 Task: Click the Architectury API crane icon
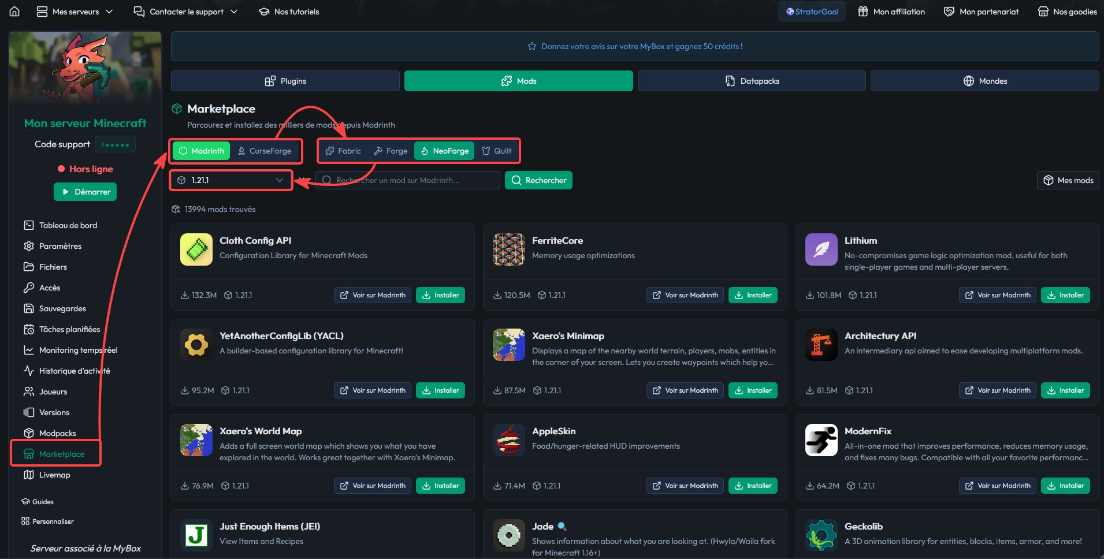[x=822, y=345]
